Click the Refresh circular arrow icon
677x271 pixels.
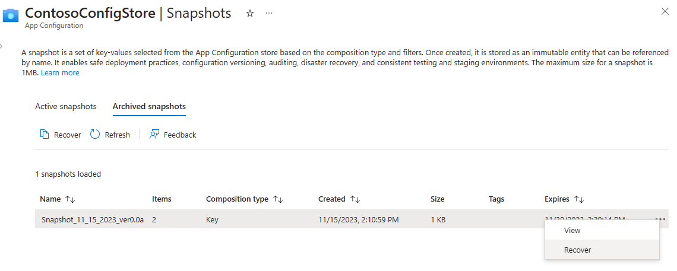click(x=95, y=135)
